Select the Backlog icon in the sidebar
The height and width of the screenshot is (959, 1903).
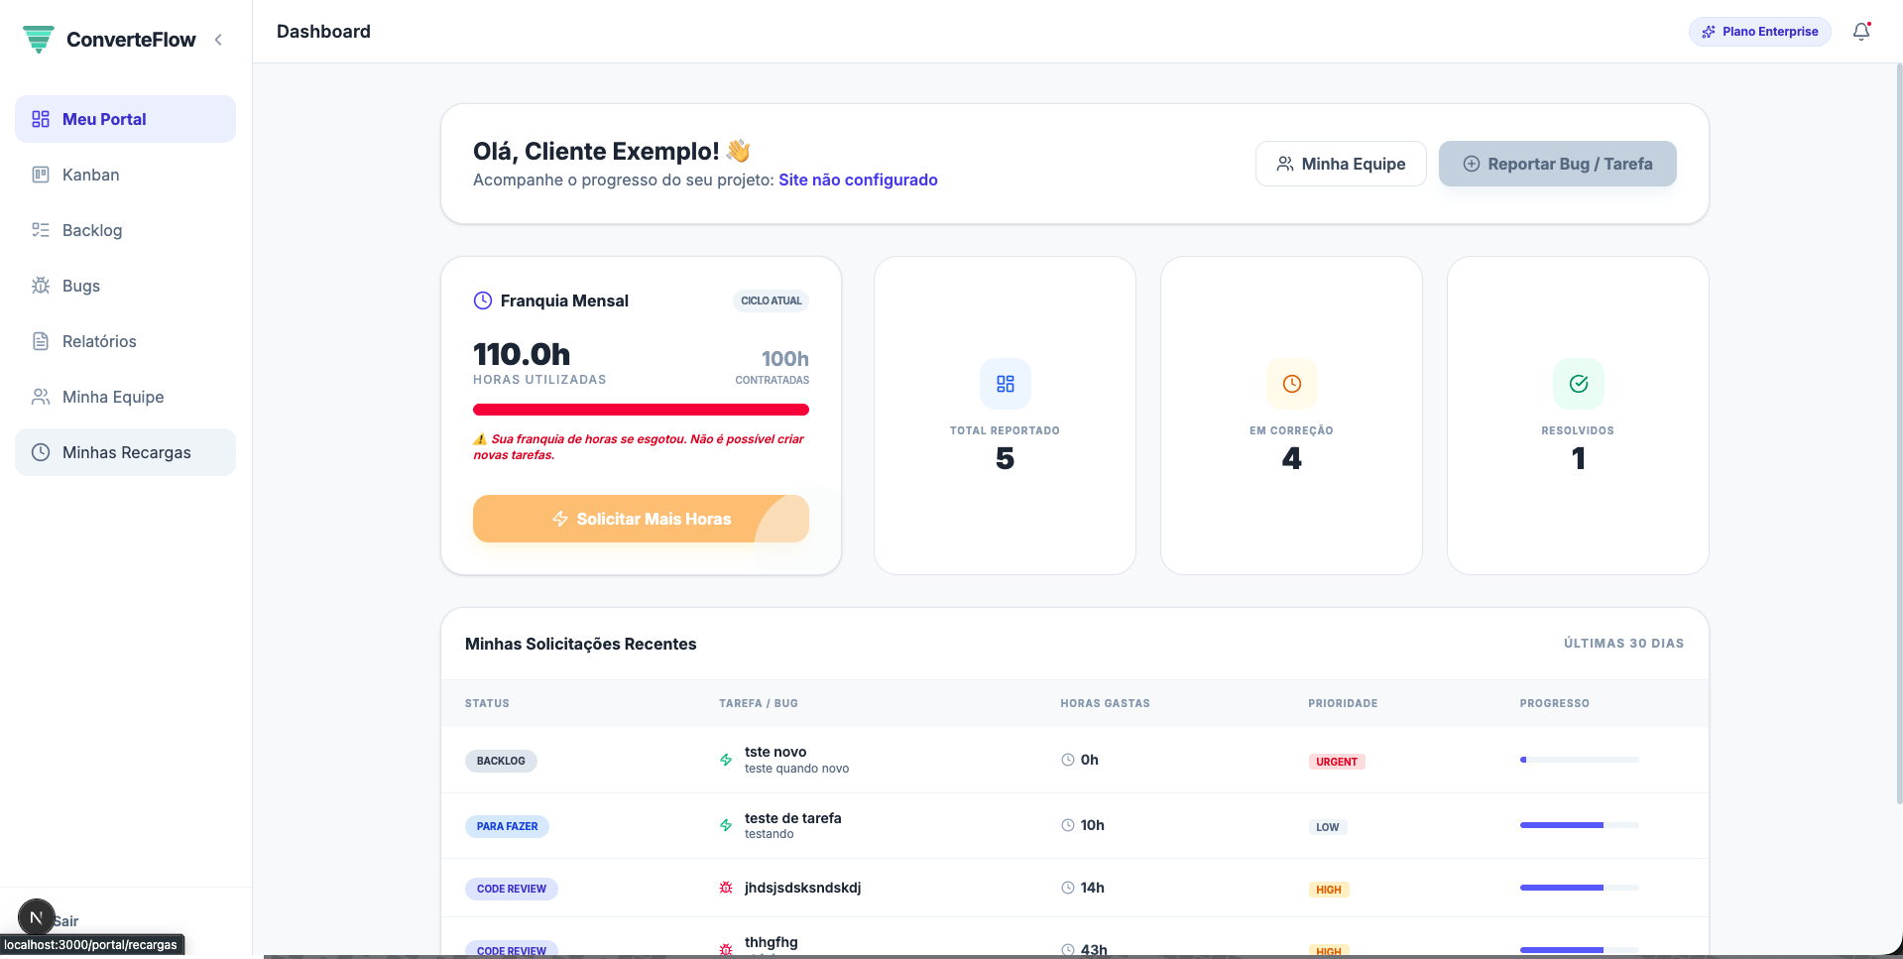pyautogui.click(x=40, y=230)
